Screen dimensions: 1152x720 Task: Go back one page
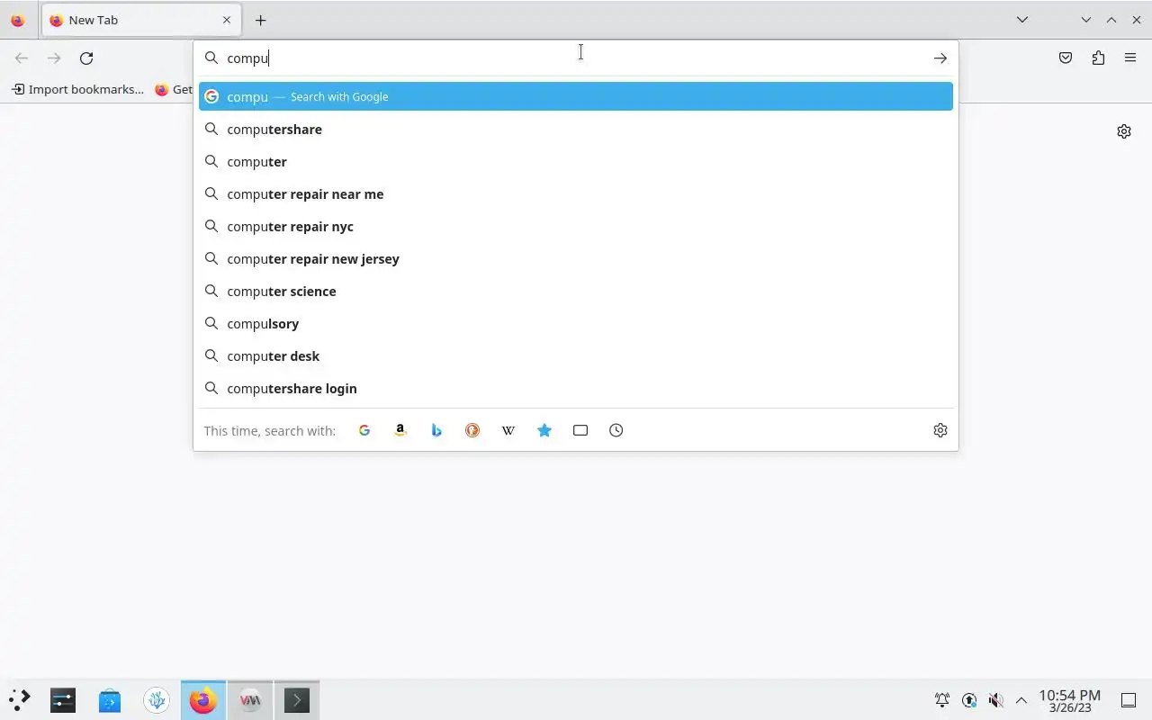click(x=22, y=58)
